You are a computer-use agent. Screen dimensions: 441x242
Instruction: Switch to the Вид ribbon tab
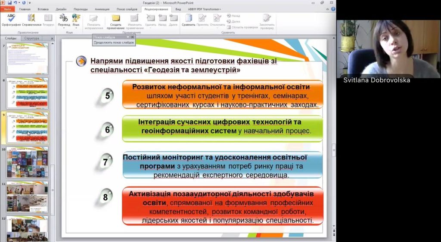tap(178, 9)
